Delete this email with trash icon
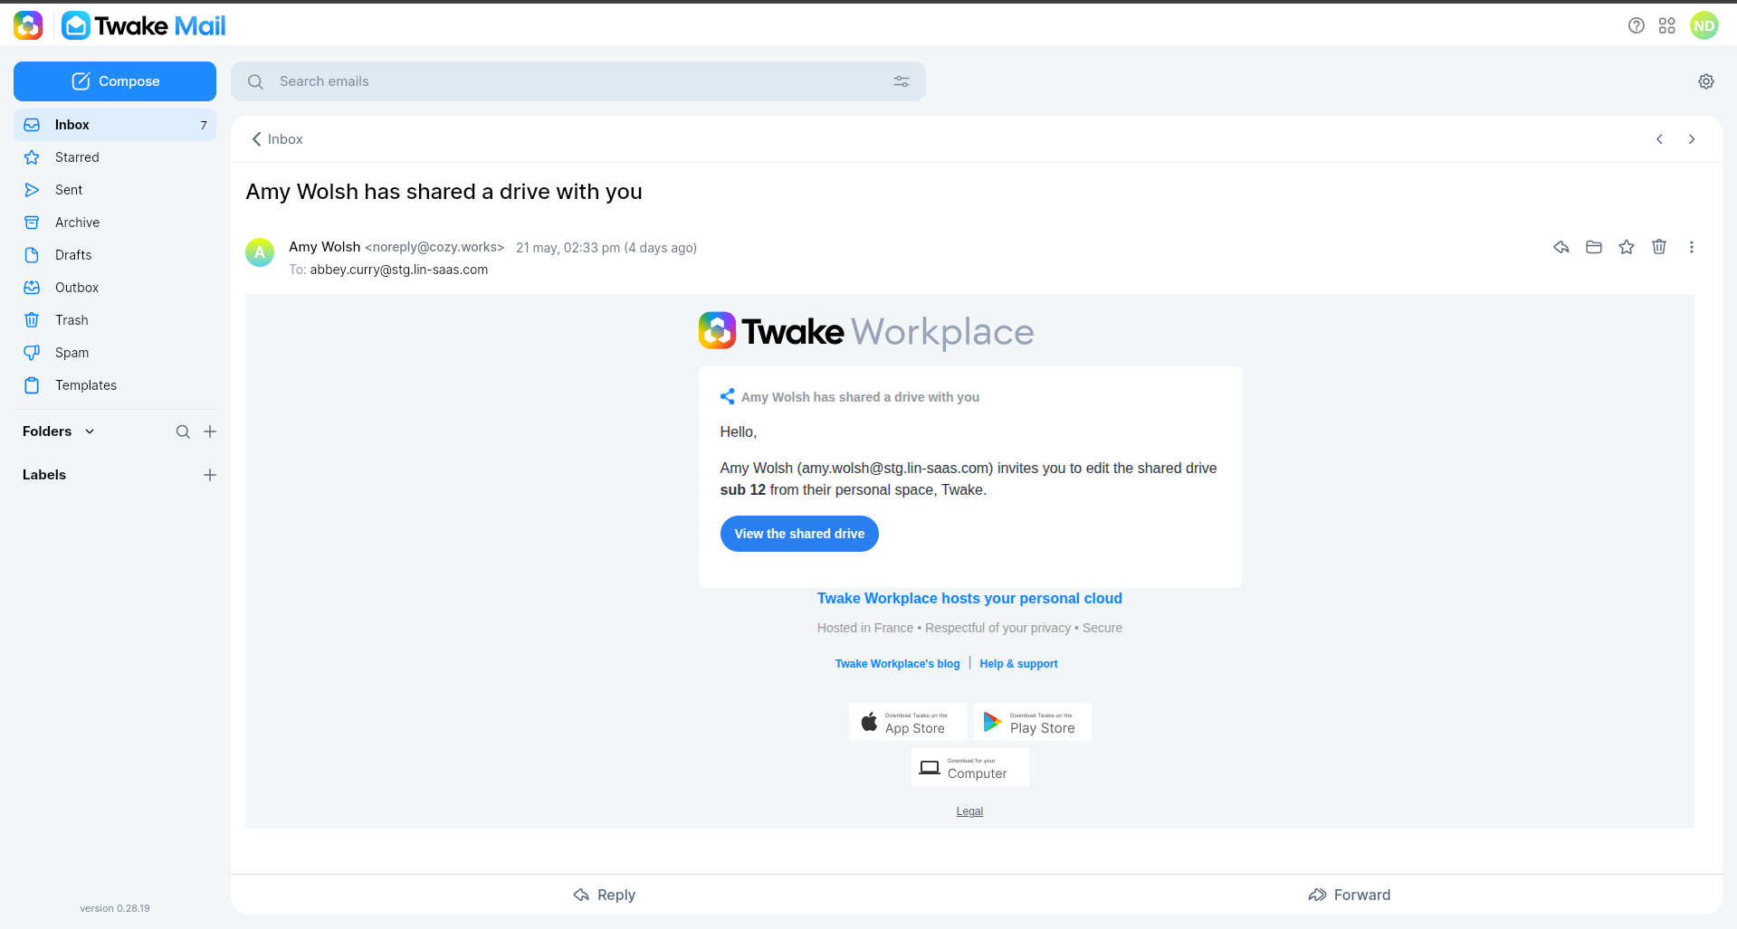The width and height of the screenshot is (1737, 929). coord(1659,247)
